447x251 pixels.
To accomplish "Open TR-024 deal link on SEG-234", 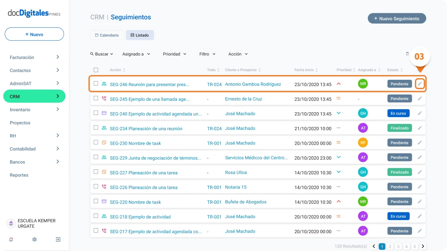I will coord(214,129).
